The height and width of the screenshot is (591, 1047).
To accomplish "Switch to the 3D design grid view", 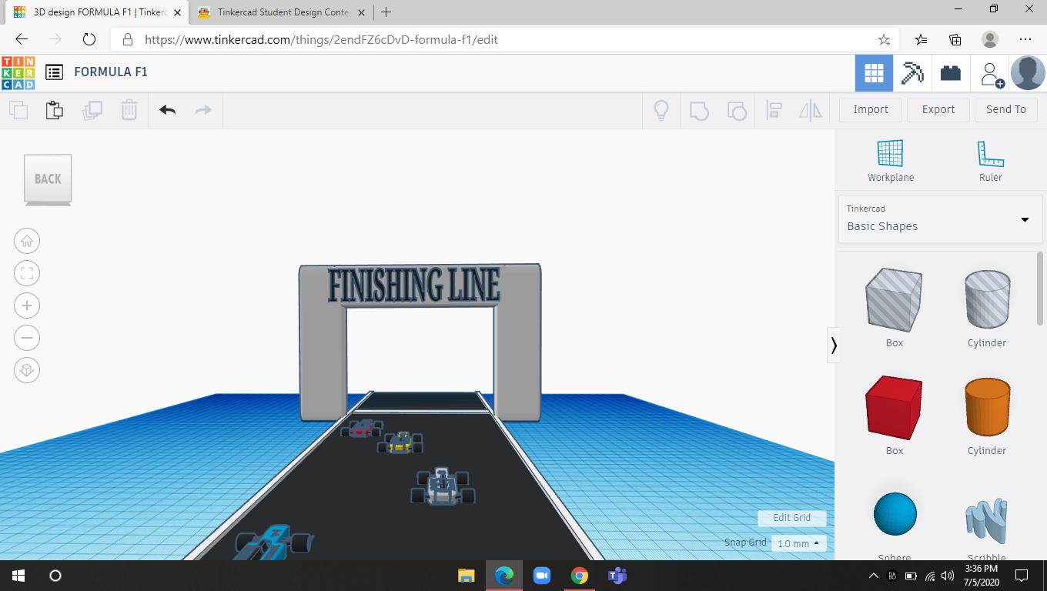I will click(x=874, y=73).
